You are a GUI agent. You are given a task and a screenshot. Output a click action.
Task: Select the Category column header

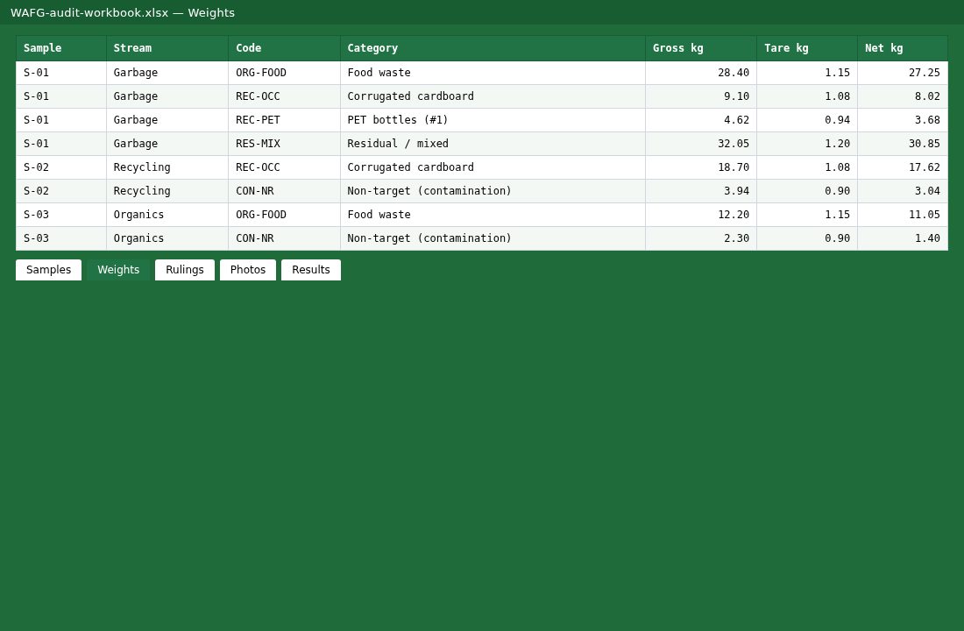493,48
